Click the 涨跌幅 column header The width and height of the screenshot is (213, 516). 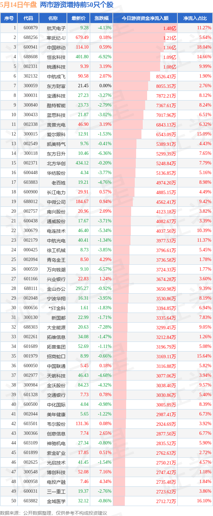pyautogui.click(x=101, y=18)
